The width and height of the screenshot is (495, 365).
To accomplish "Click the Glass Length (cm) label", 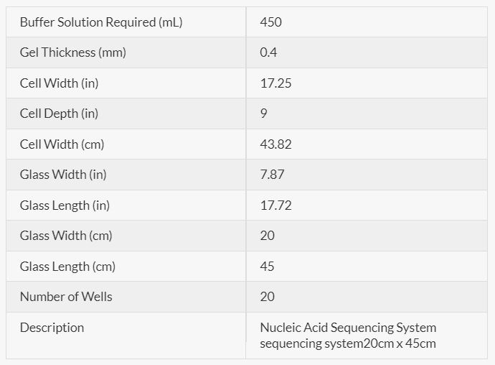I will pyautogui.click(x=68, y=267).
